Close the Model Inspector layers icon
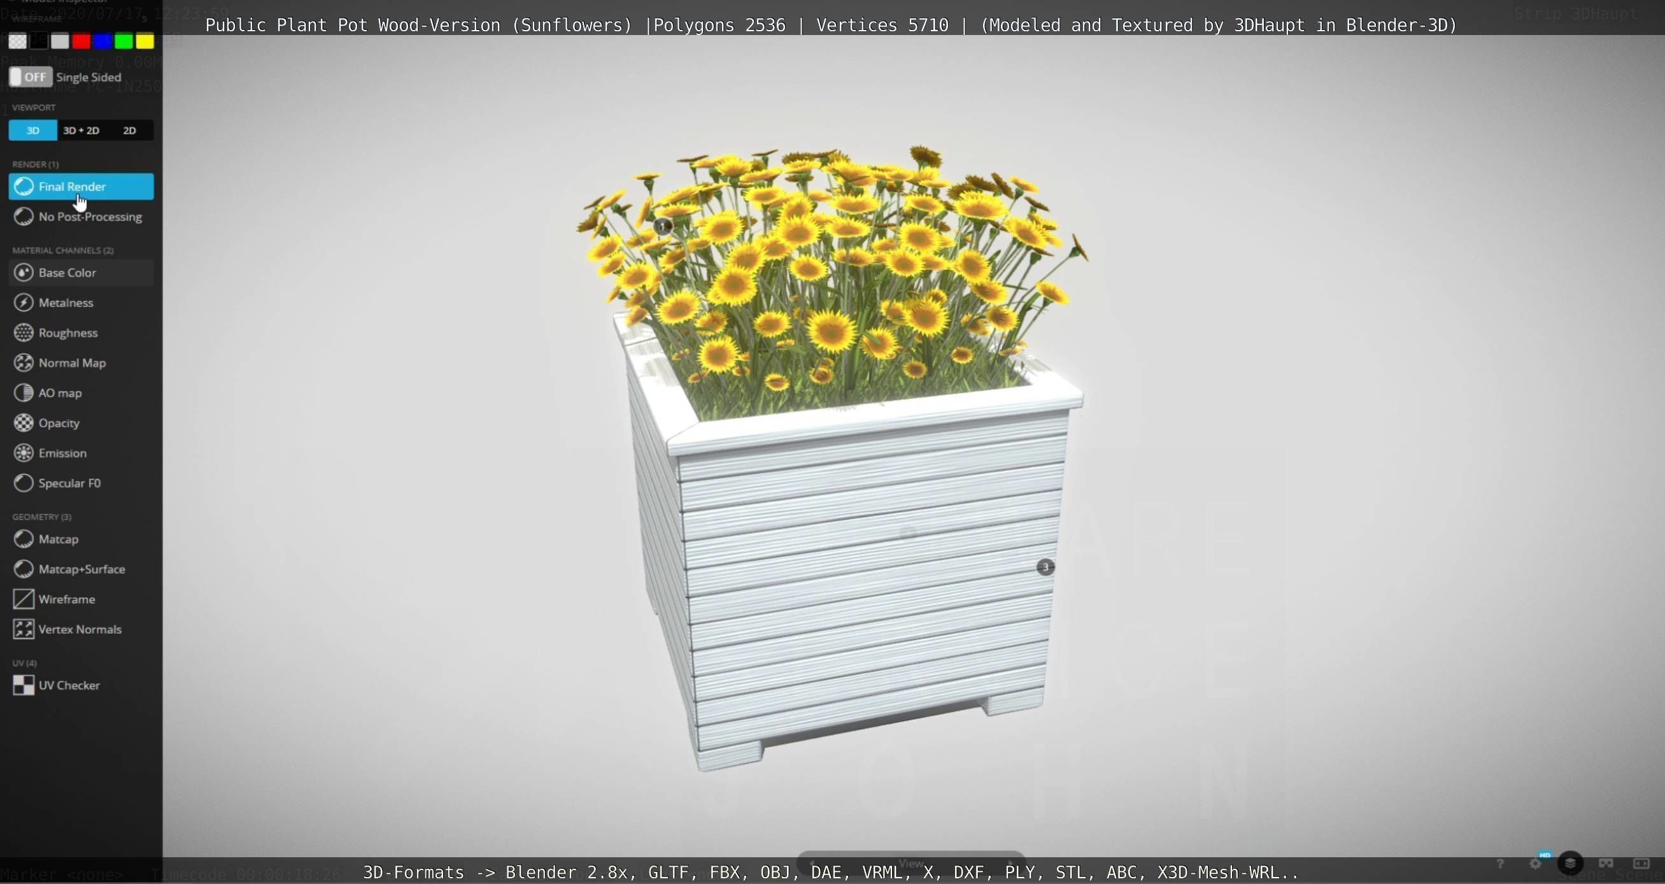The height and width of the screenshot is (884, 1665). point(1571,864)
